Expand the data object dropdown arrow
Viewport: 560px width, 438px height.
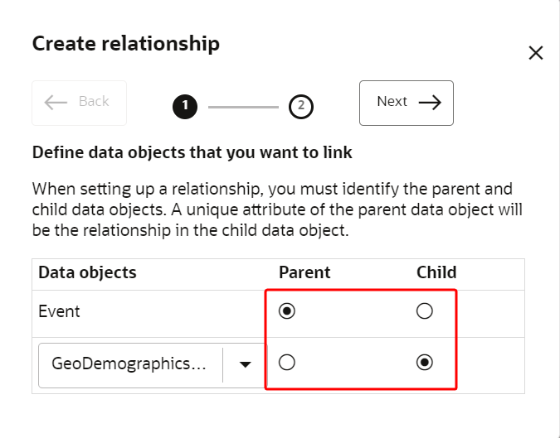[246, 363]
